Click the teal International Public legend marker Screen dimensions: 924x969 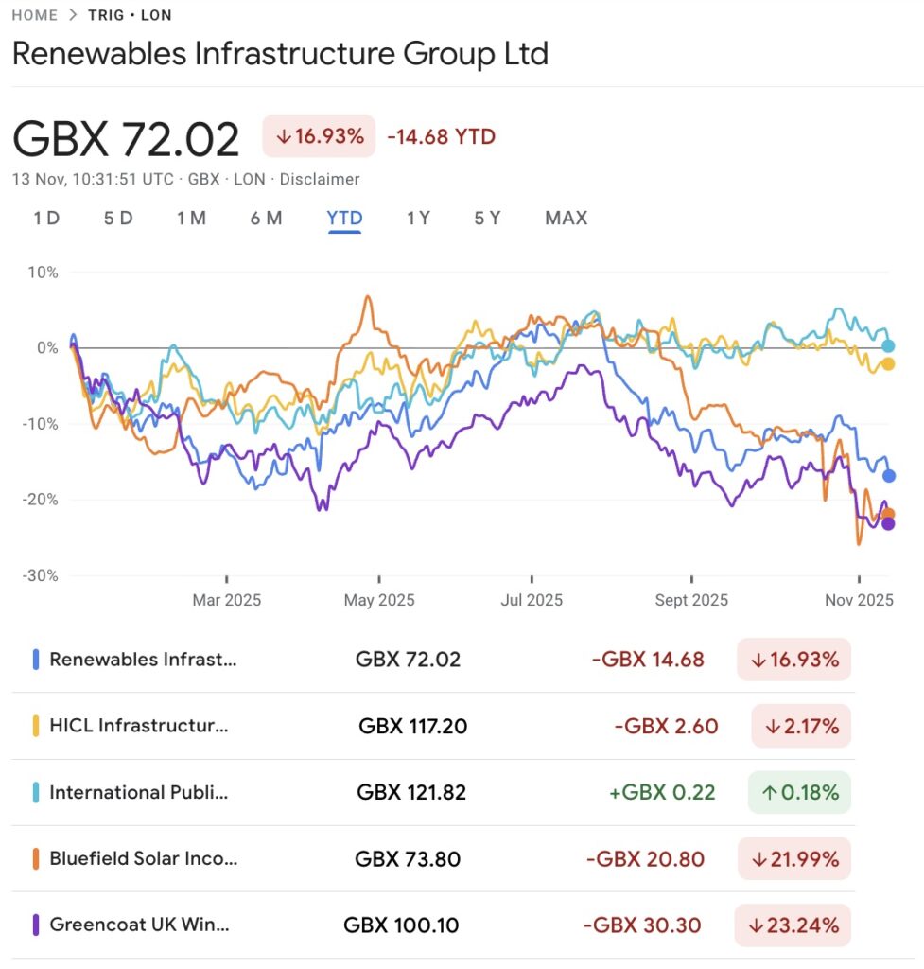click(38, 792)
